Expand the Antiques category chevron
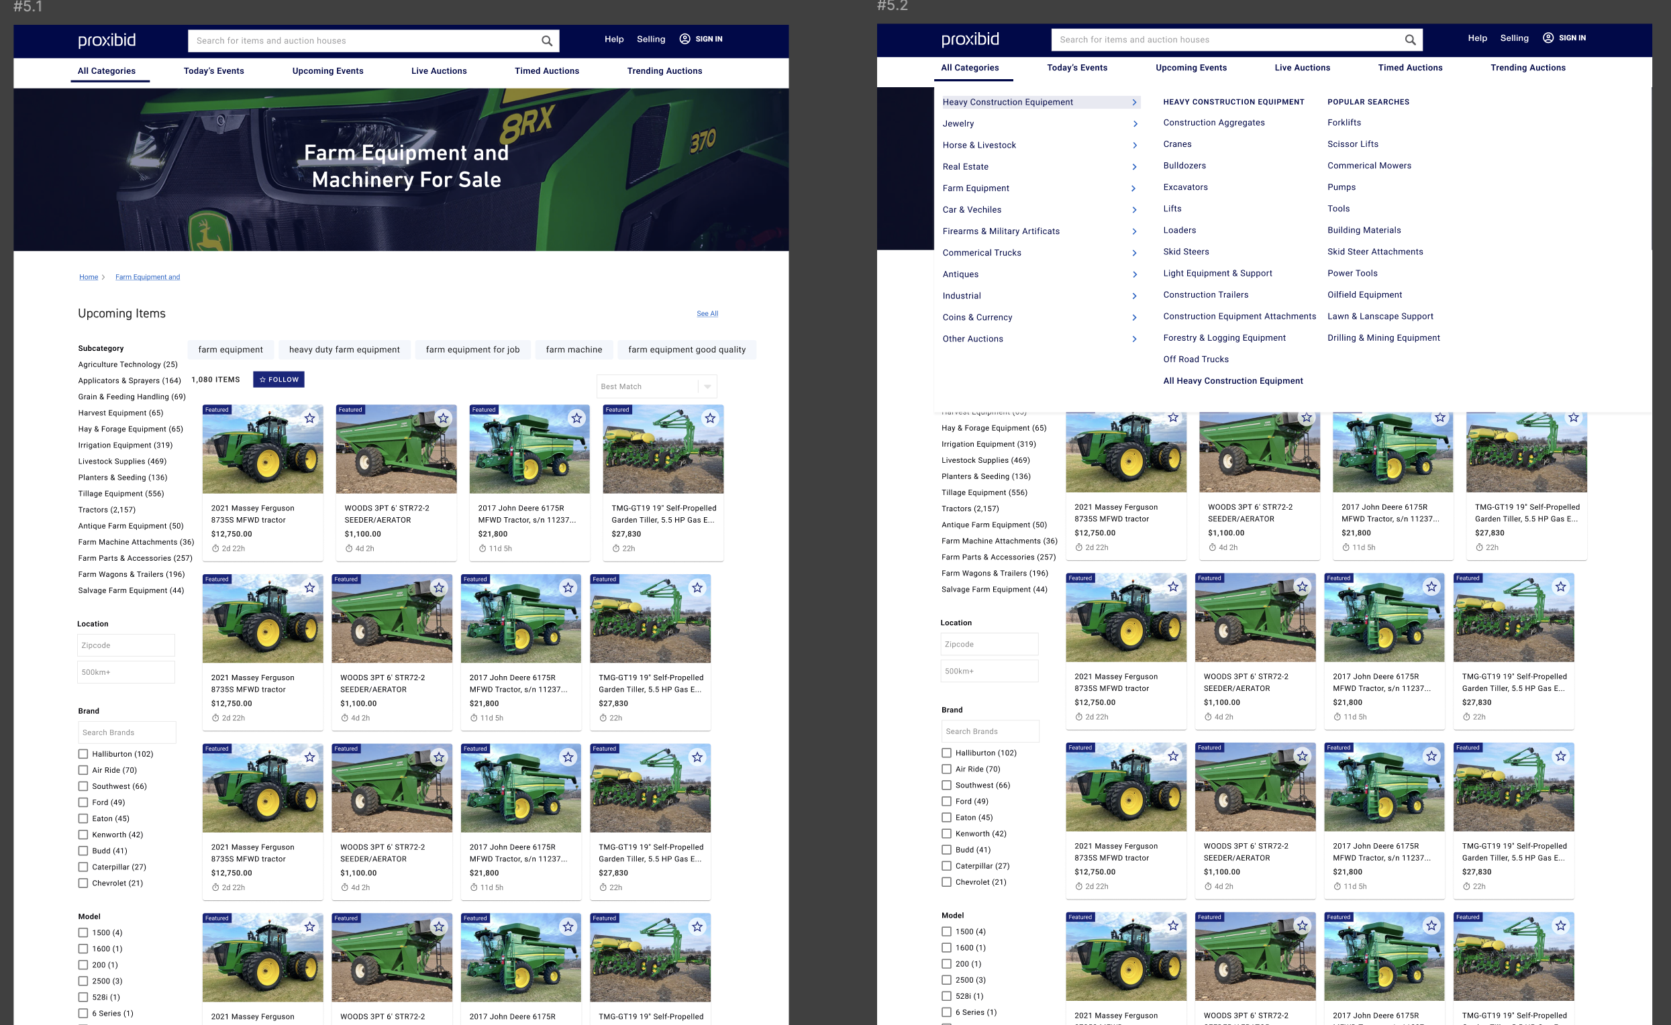 (1135, 274)
